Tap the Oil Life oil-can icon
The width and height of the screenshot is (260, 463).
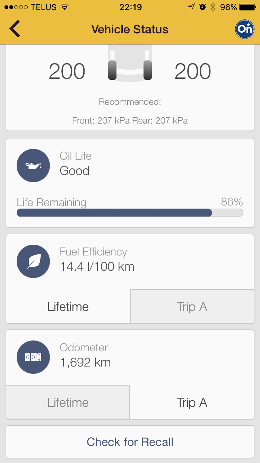click(33, 166)
